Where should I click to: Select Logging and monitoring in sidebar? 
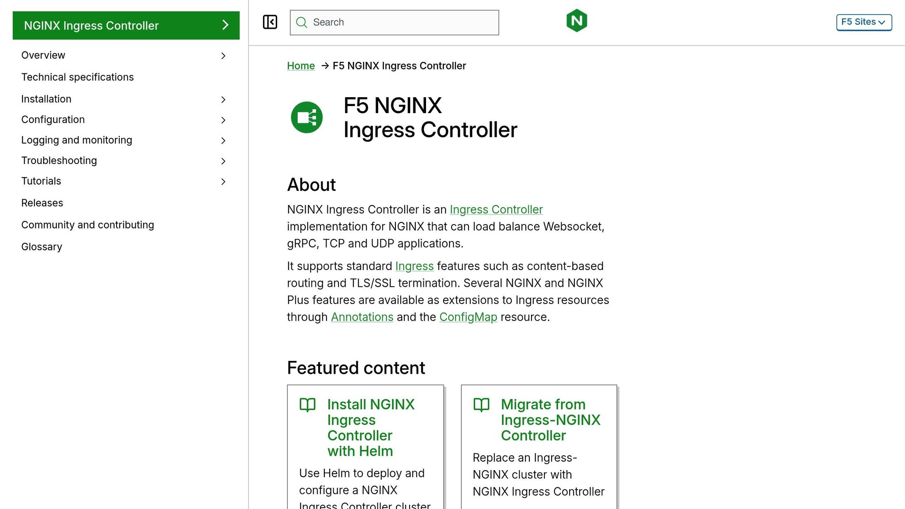click(x=76, y=140)
